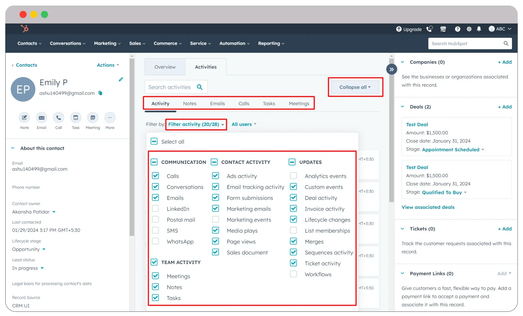Enable the LinkedIn activity checkbox
The height and width of the screenshot is (316, 523).
click(x=156, y=208)
